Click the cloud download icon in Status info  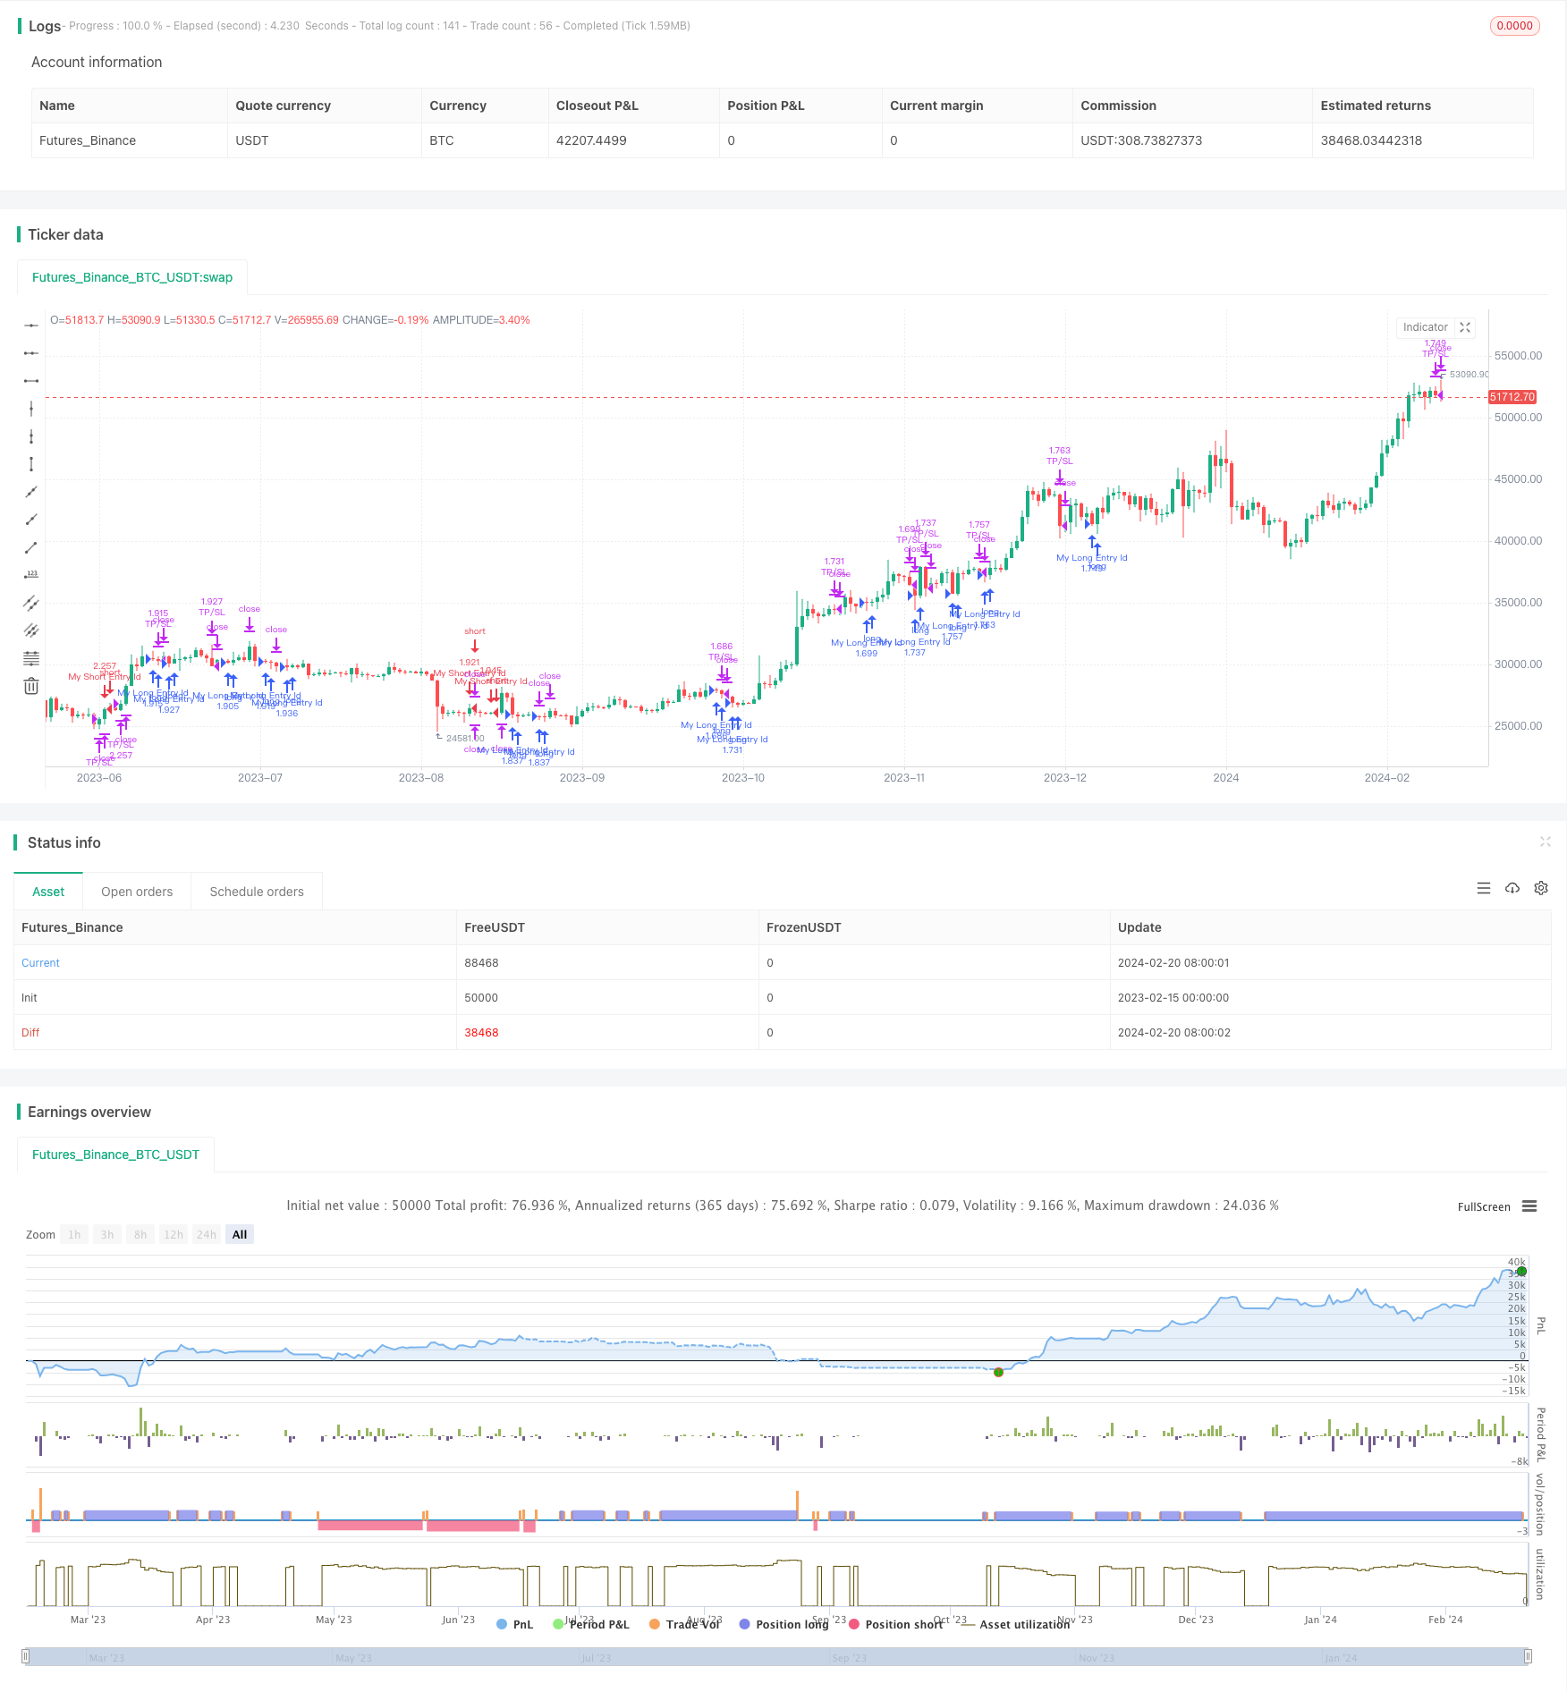pyautogui.click(x=1512, y=888)
